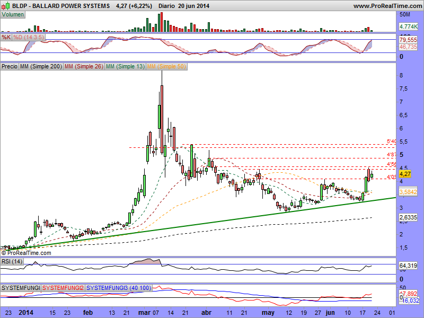Click the candlestick chart icon beside BLDP
424x318 pixels.
click(6, 5)
